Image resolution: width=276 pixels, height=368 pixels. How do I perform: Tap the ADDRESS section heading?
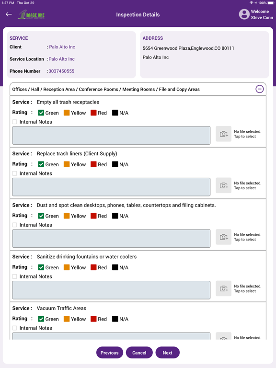click(153, 38)
